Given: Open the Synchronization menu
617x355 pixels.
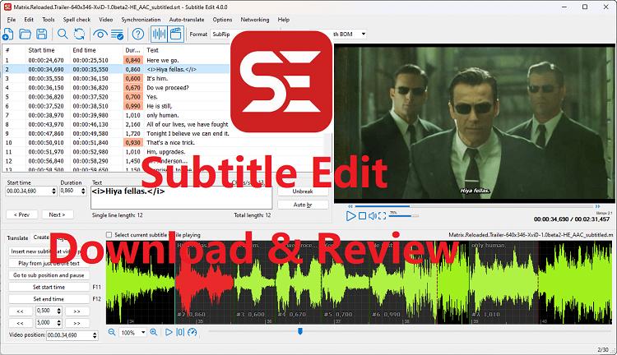Looking at the screenshot, I should click(x=141, y=19).
